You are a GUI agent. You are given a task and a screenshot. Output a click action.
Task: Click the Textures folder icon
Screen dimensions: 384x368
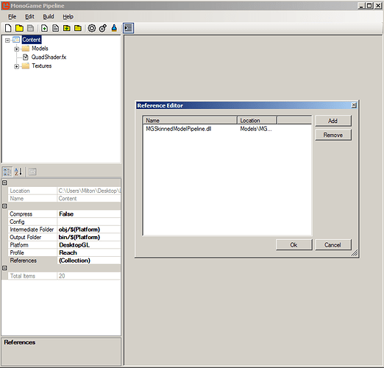point(25,66)
